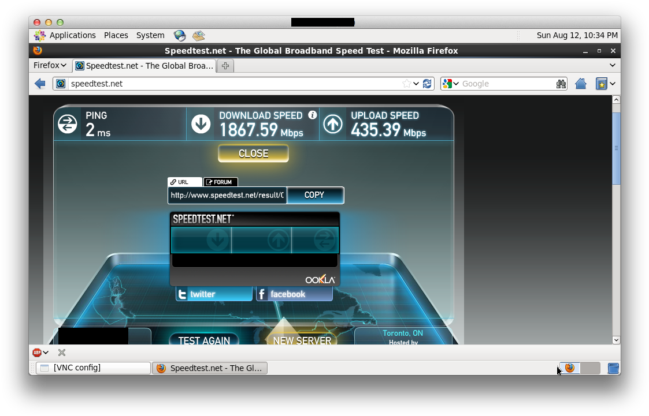
Task: Expand the bookmarks button dropdown arrow
Action: point(613,84)
